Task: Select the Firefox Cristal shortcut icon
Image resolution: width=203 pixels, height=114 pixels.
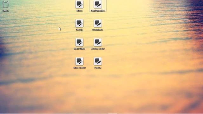Action: pyautogui.click(x=98, y=42)
